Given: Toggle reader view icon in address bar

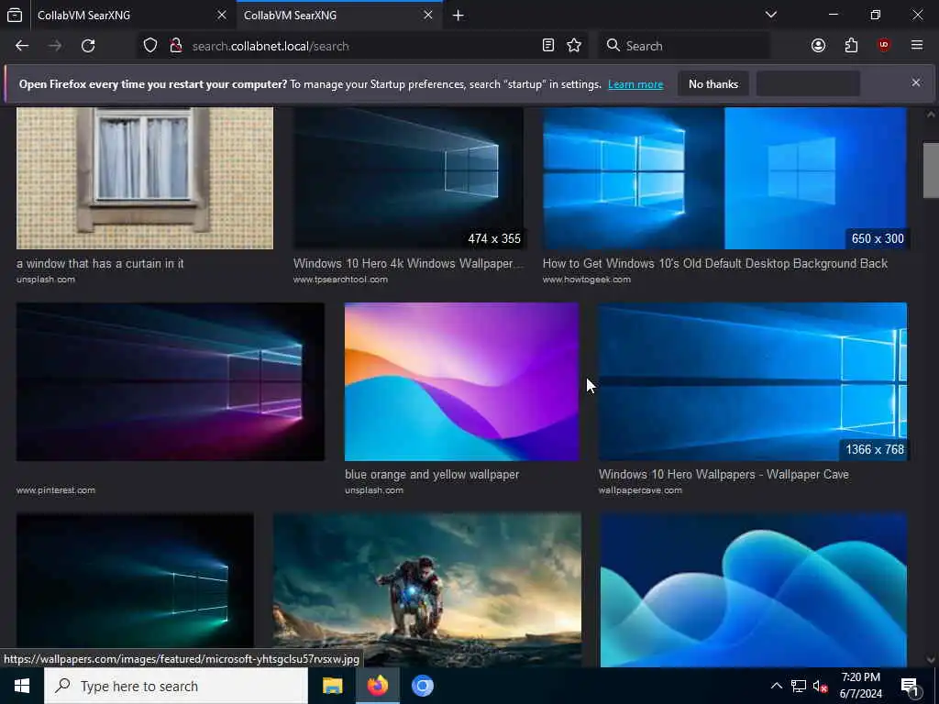Looking at the screenshot, I should click(548, 46).
